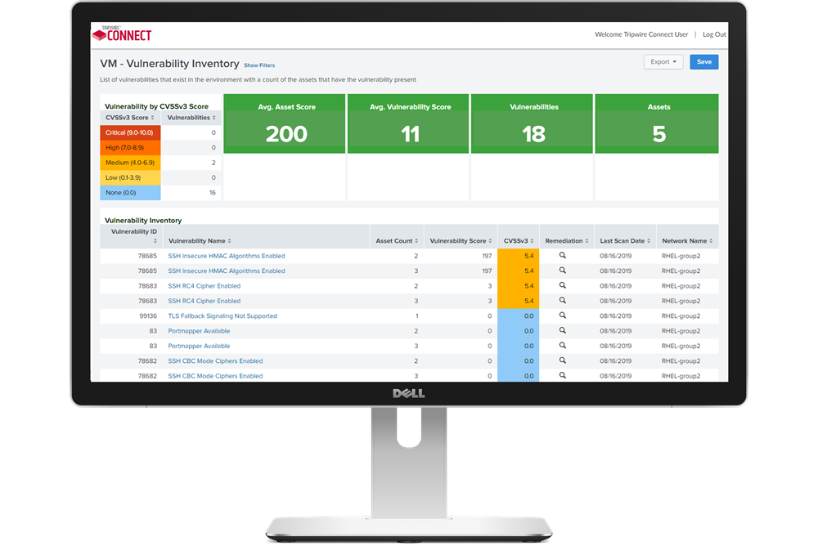This screenshot has width=818, height=546.
Task: Click the Save button
Action: pos(703,61)
